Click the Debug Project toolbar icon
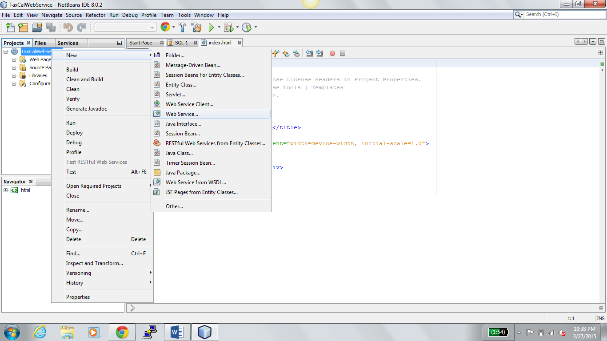The image size is (607, 341). 228,28
